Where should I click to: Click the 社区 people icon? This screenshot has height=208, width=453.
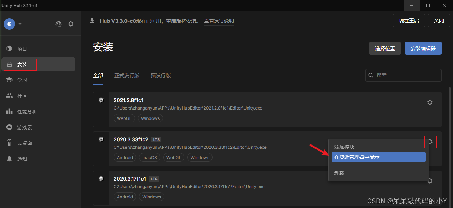click(9, 96)
